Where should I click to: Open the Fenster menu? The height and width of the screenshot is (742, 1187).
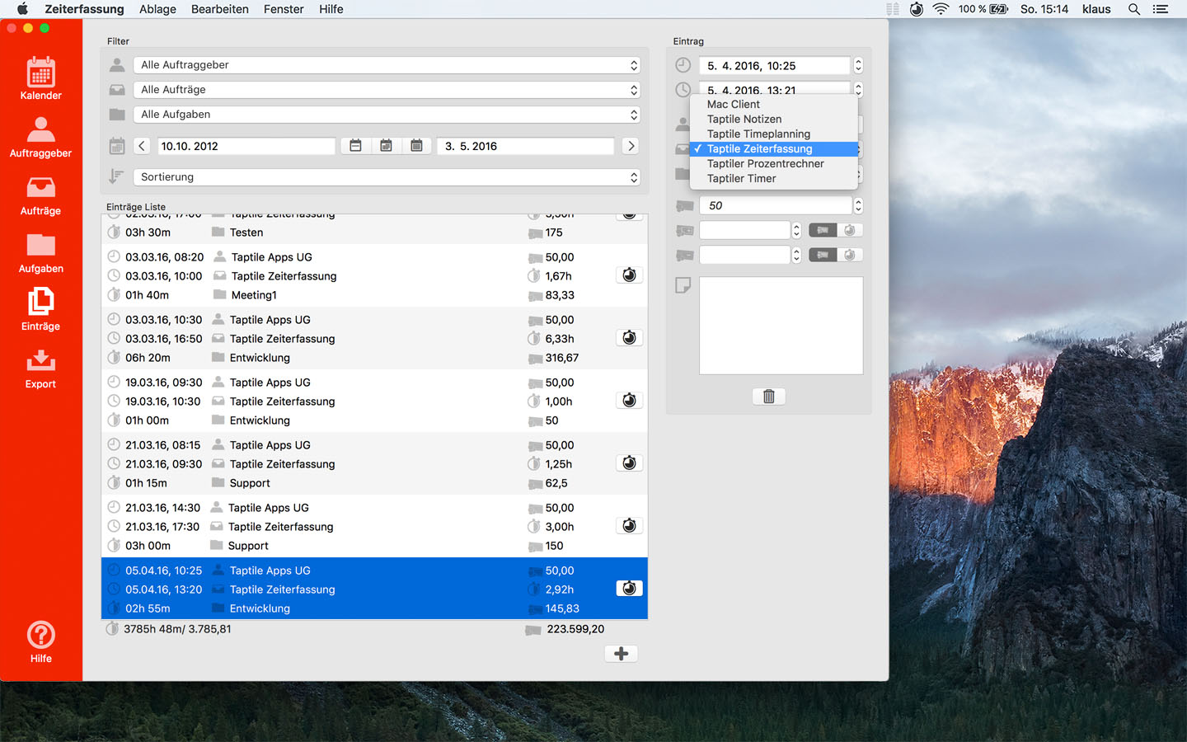pos(284,9)
